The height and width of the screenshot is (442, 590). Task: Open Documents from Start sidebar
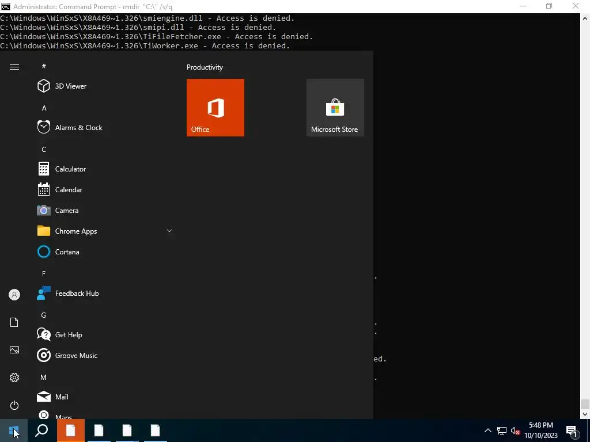pyautogui.click(x=14, y=322)
